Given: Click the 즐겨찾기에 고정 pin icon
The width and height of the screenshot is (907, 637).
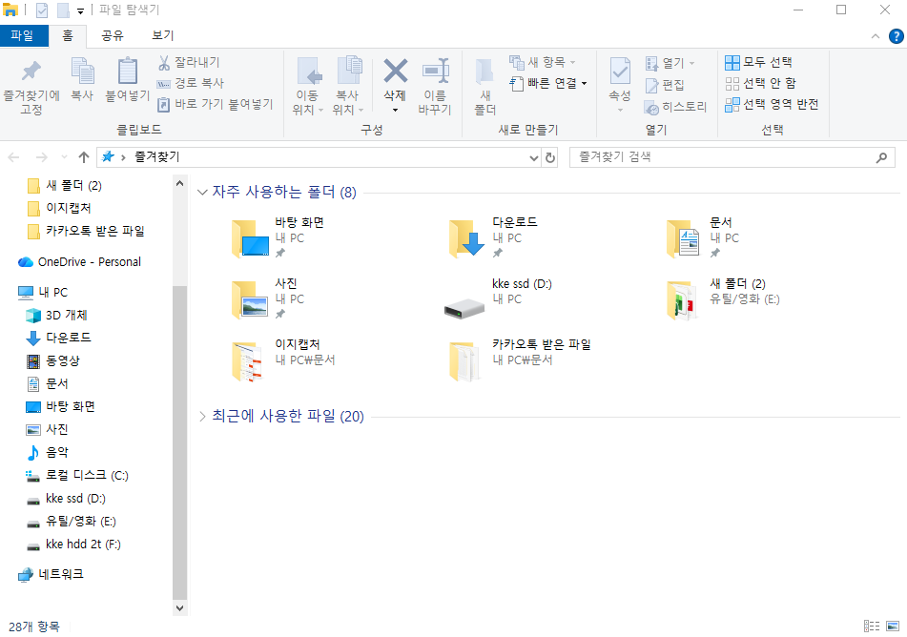Looking at the screenshot, I should pos(31,72).
